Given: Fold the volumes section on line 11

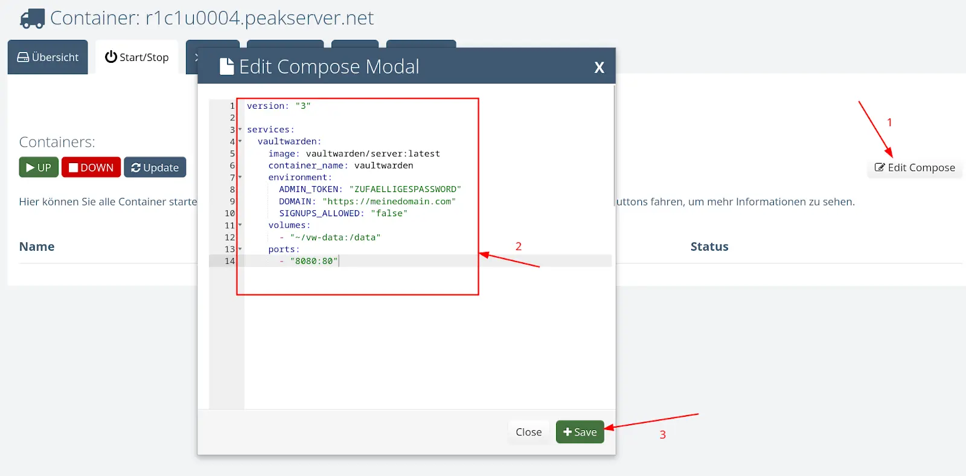Looking at the screenshot, I should [x=240, y=225].
